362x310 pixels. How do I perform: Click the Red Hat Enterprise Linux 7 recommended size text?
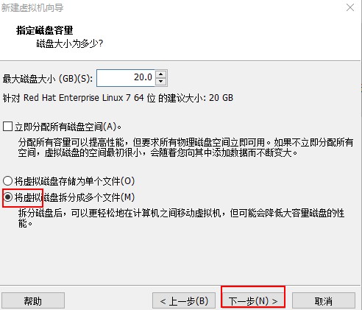[118, 98]
